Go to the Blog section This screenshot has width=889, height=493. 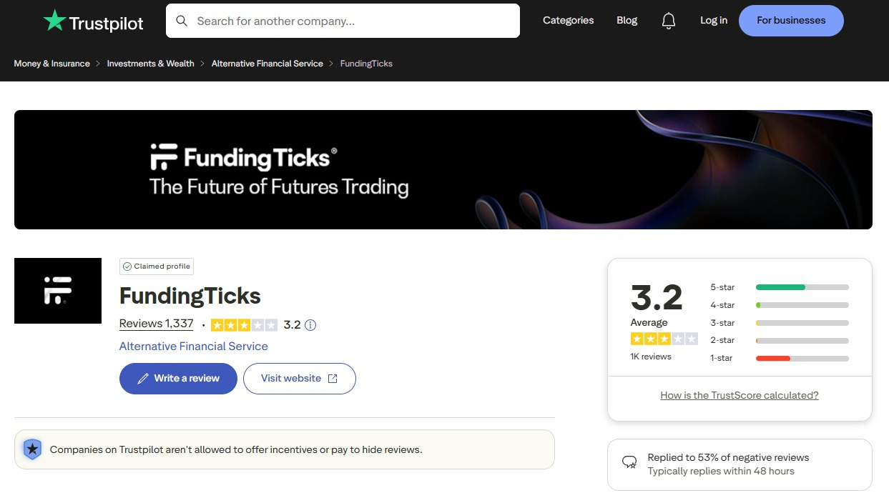tap(627, 20)
